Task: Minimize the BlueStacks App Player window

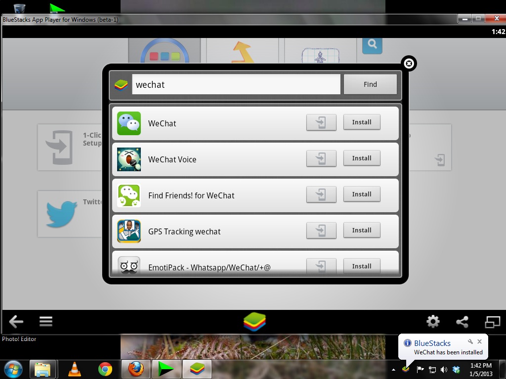Action: pos(464,19)
